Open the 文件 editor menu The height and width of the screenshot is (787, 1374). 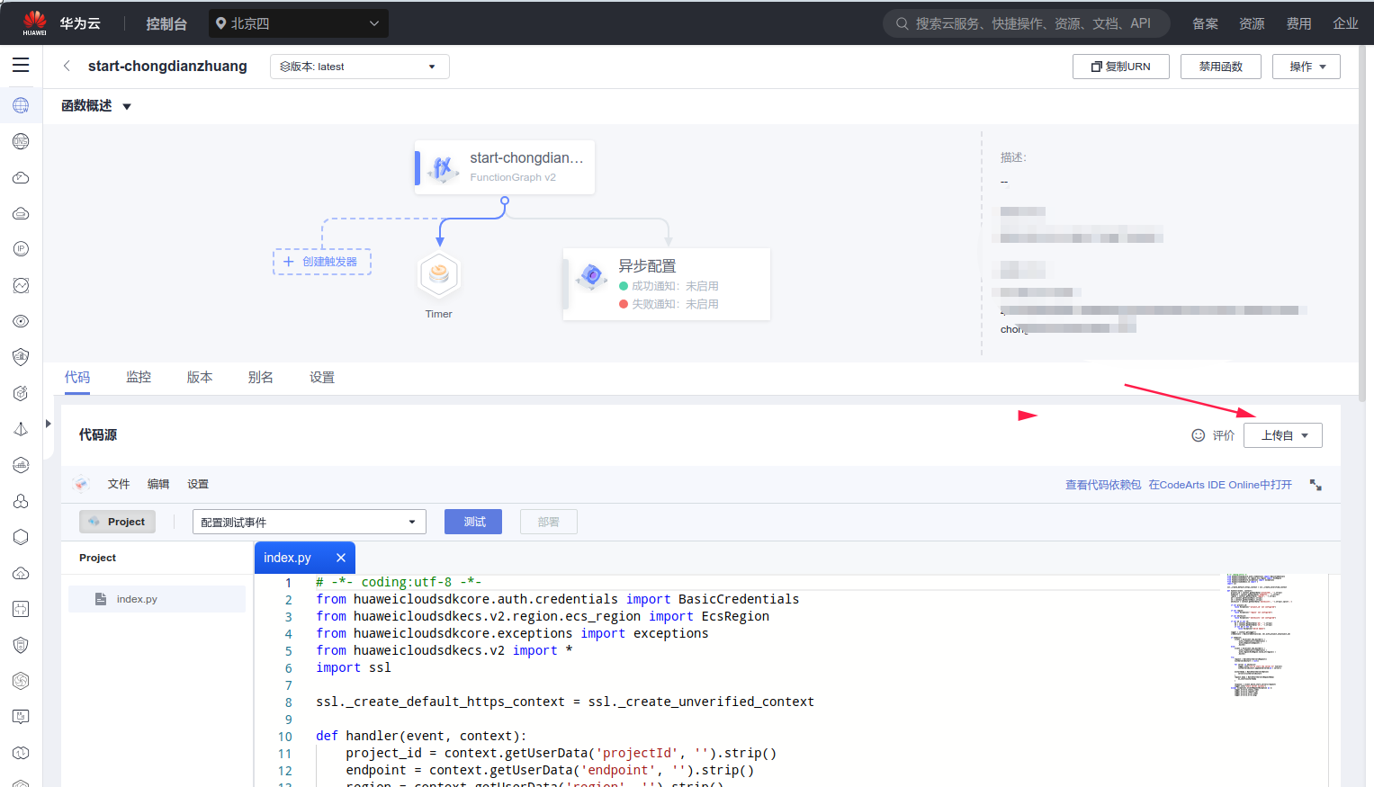(119, 484)
